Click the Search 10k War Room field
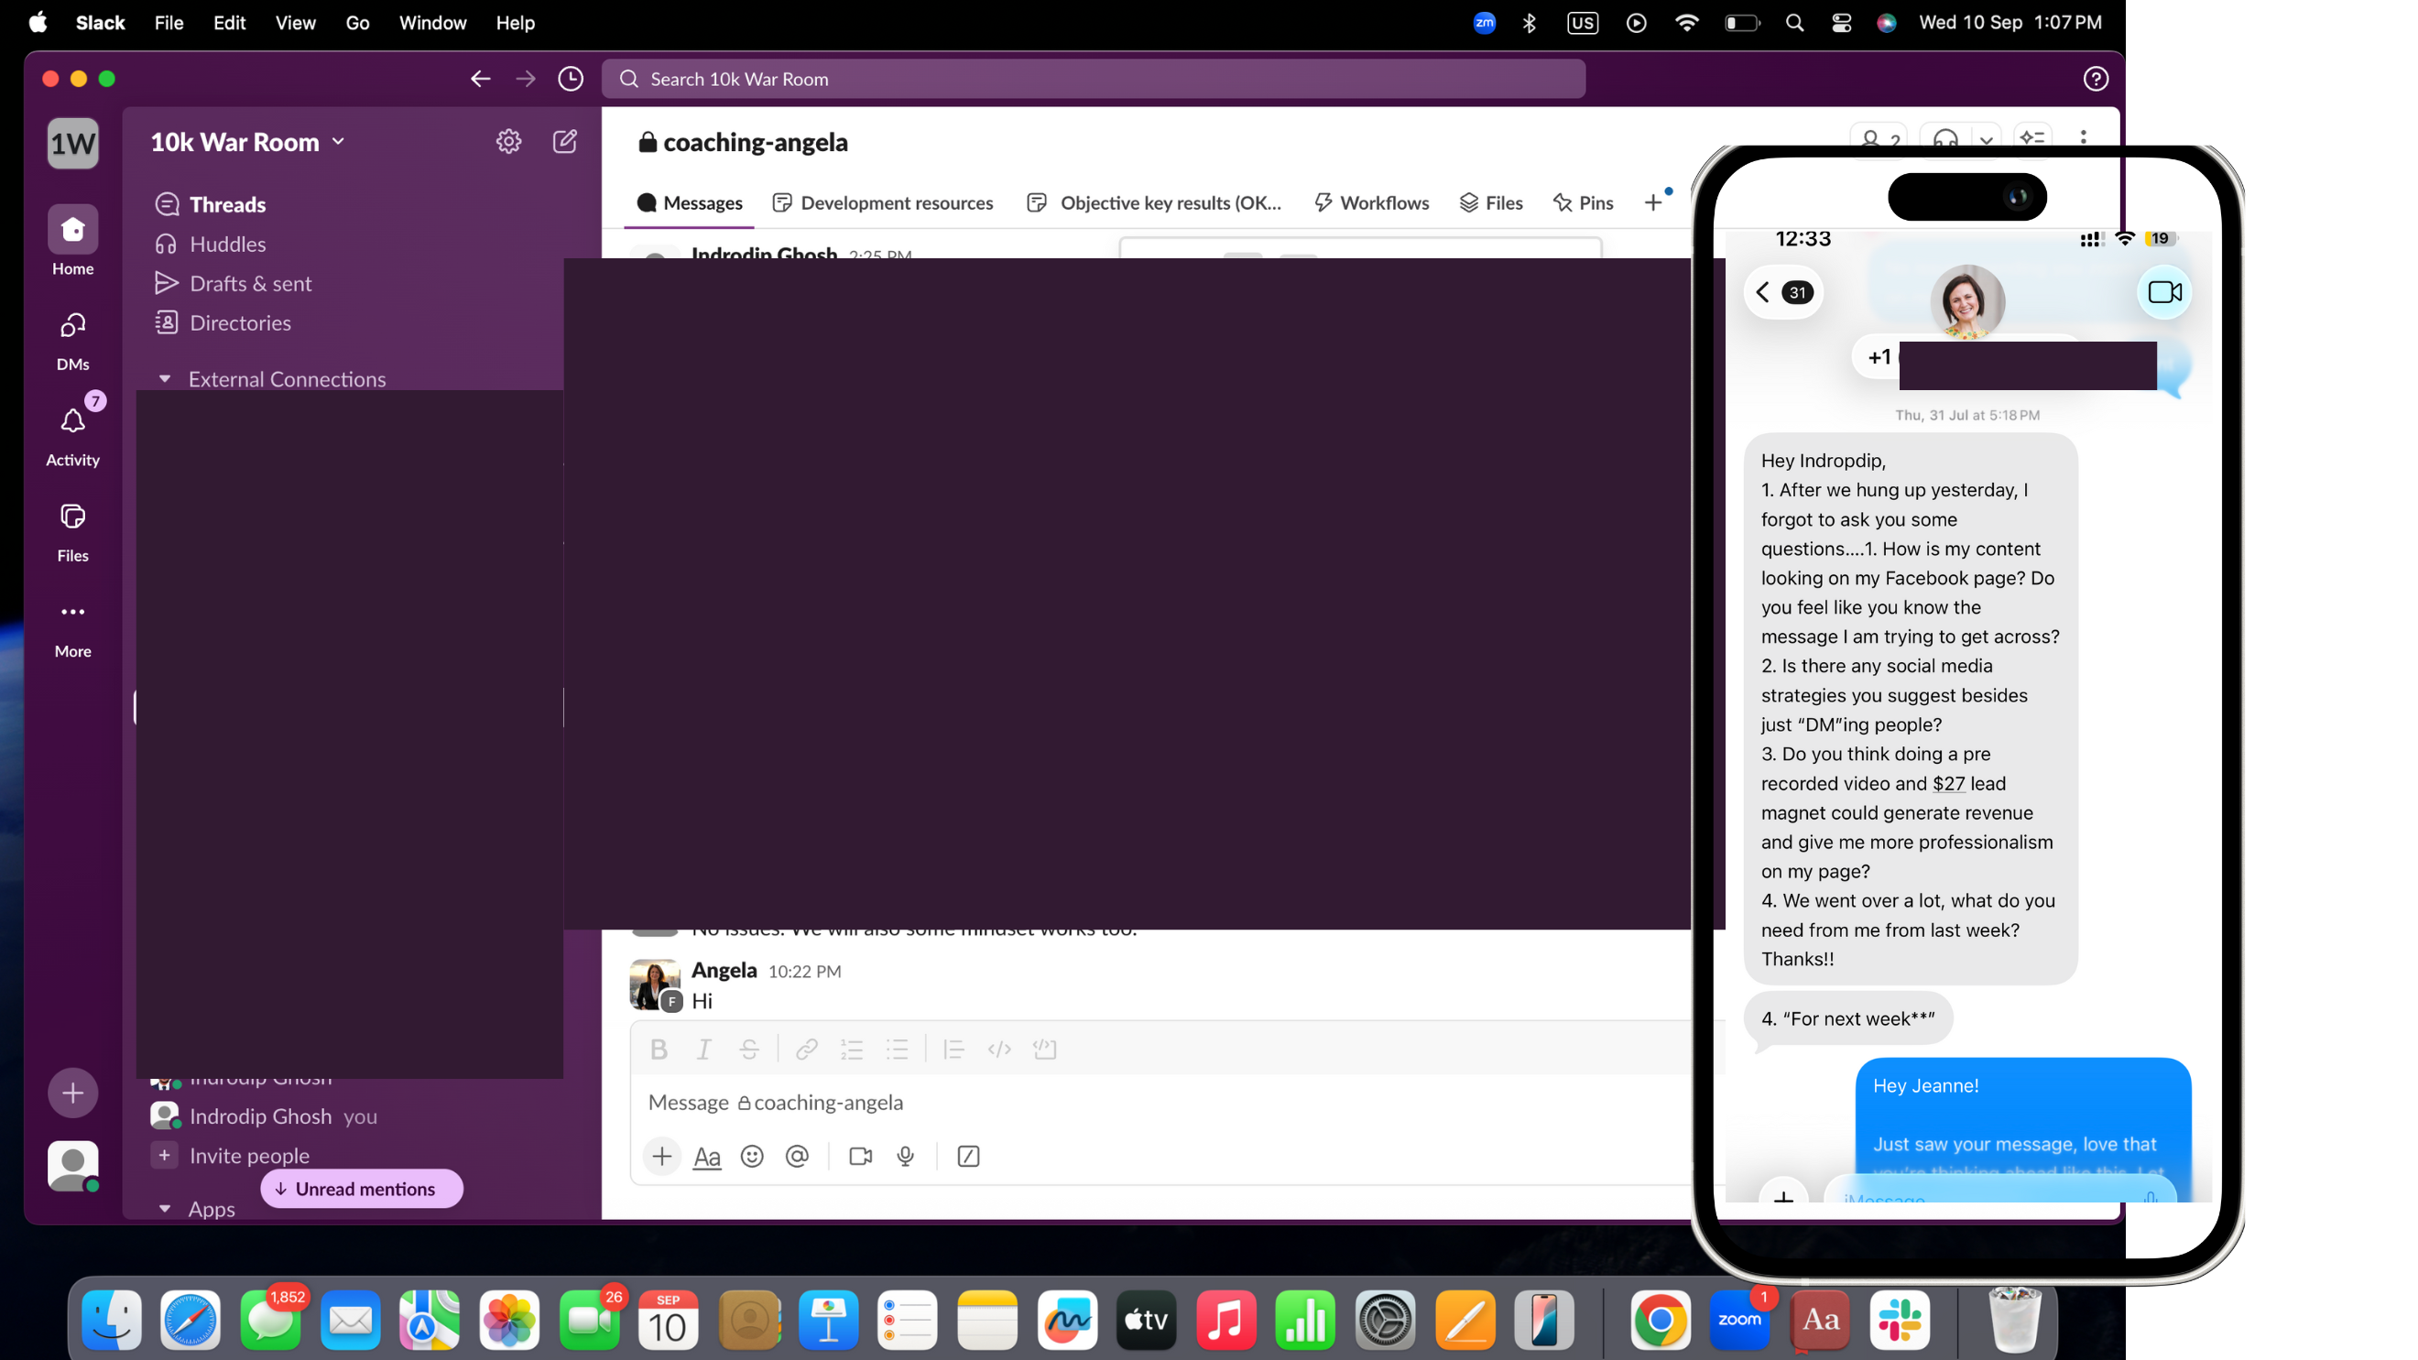 click(1094, 79)
